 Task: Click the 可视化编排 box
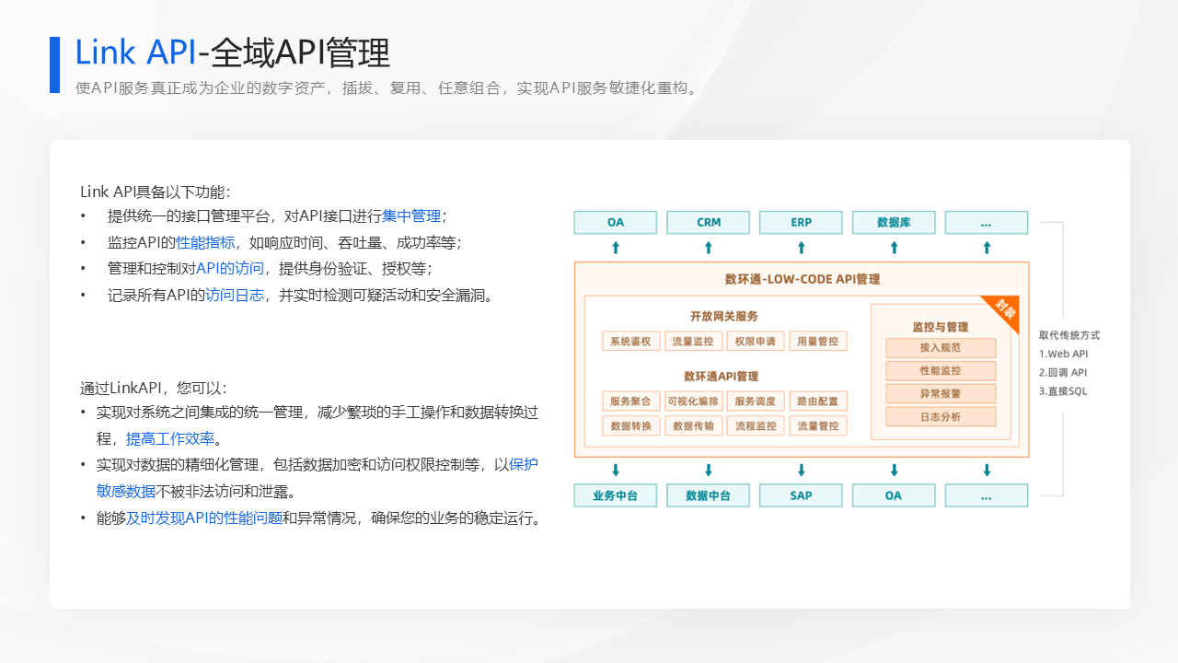pyautogui.click(x=693, y=401)
